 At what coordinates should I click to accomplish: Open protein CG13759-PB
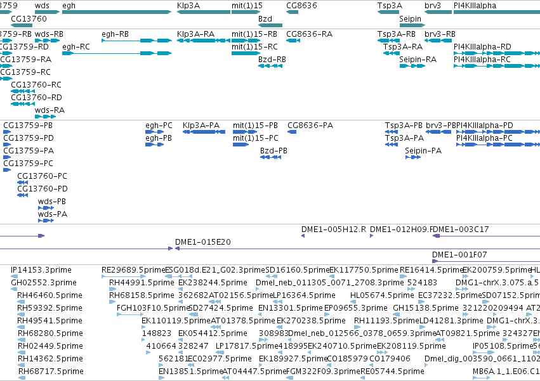point(28,126)
